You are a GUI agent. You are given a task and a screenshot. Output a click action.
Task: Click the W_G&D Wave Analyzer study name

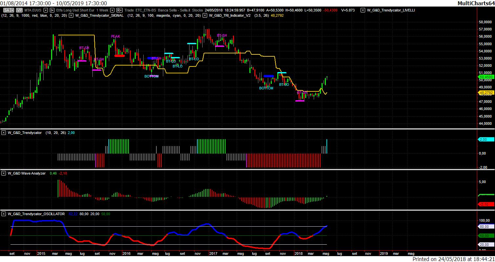27,173
